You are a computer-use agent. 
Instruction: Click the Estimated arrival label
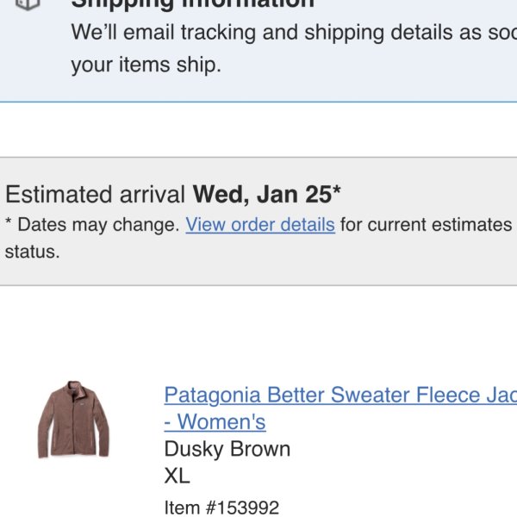coord(96,194)
